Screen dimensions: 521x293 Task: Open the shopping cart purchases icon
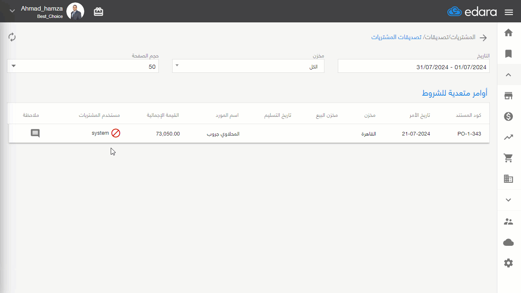click(x=508, y=158)
